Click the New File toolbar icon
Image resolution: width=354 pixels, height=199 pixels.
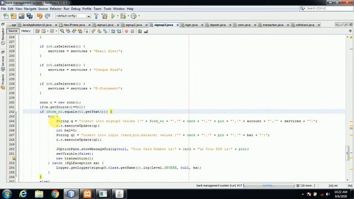pyautogui.click(x=6, y=16)
